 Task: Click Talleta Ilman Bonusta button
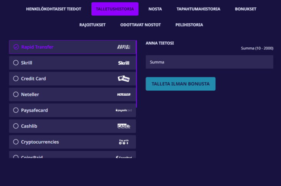point(181,84)
